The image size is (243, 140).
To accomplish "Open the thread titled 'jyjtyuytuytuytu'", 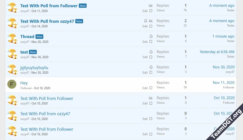I will pyautogui.click(x=34, y=68).
